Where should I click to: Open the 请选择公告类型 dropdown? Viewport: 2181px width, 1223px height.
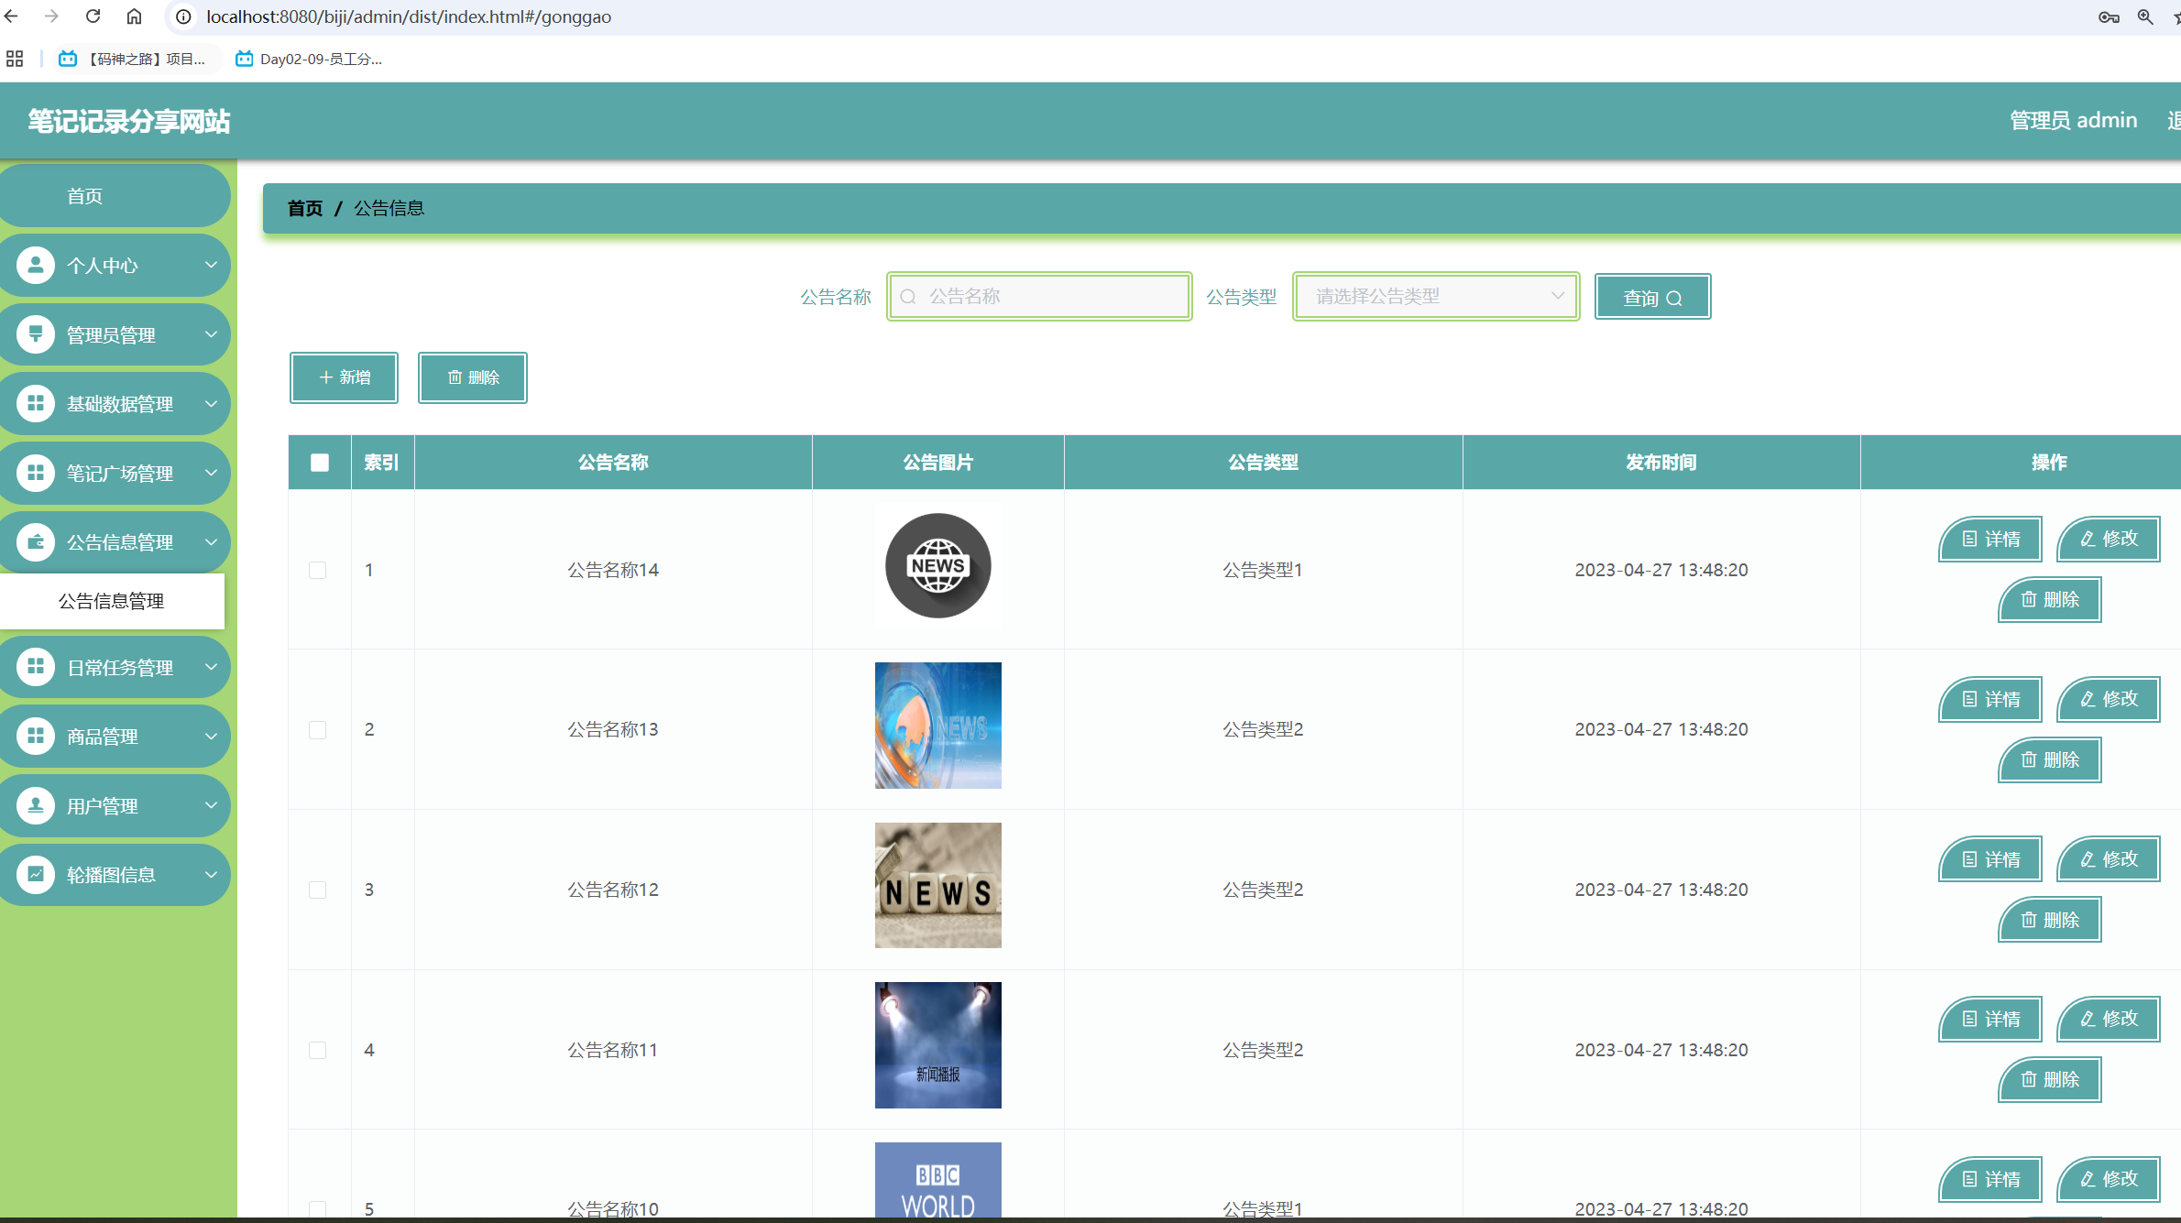[1436, 297]
